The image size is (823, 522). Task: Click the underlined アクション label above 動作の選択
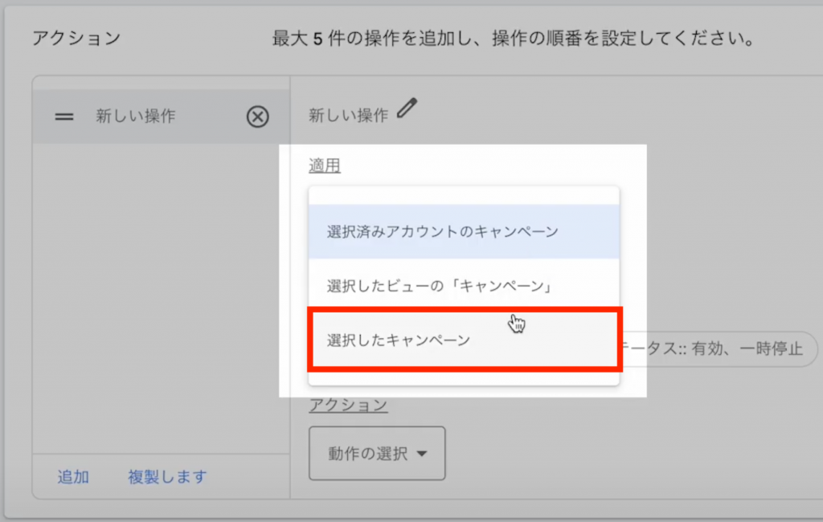(x=348, y=405)
